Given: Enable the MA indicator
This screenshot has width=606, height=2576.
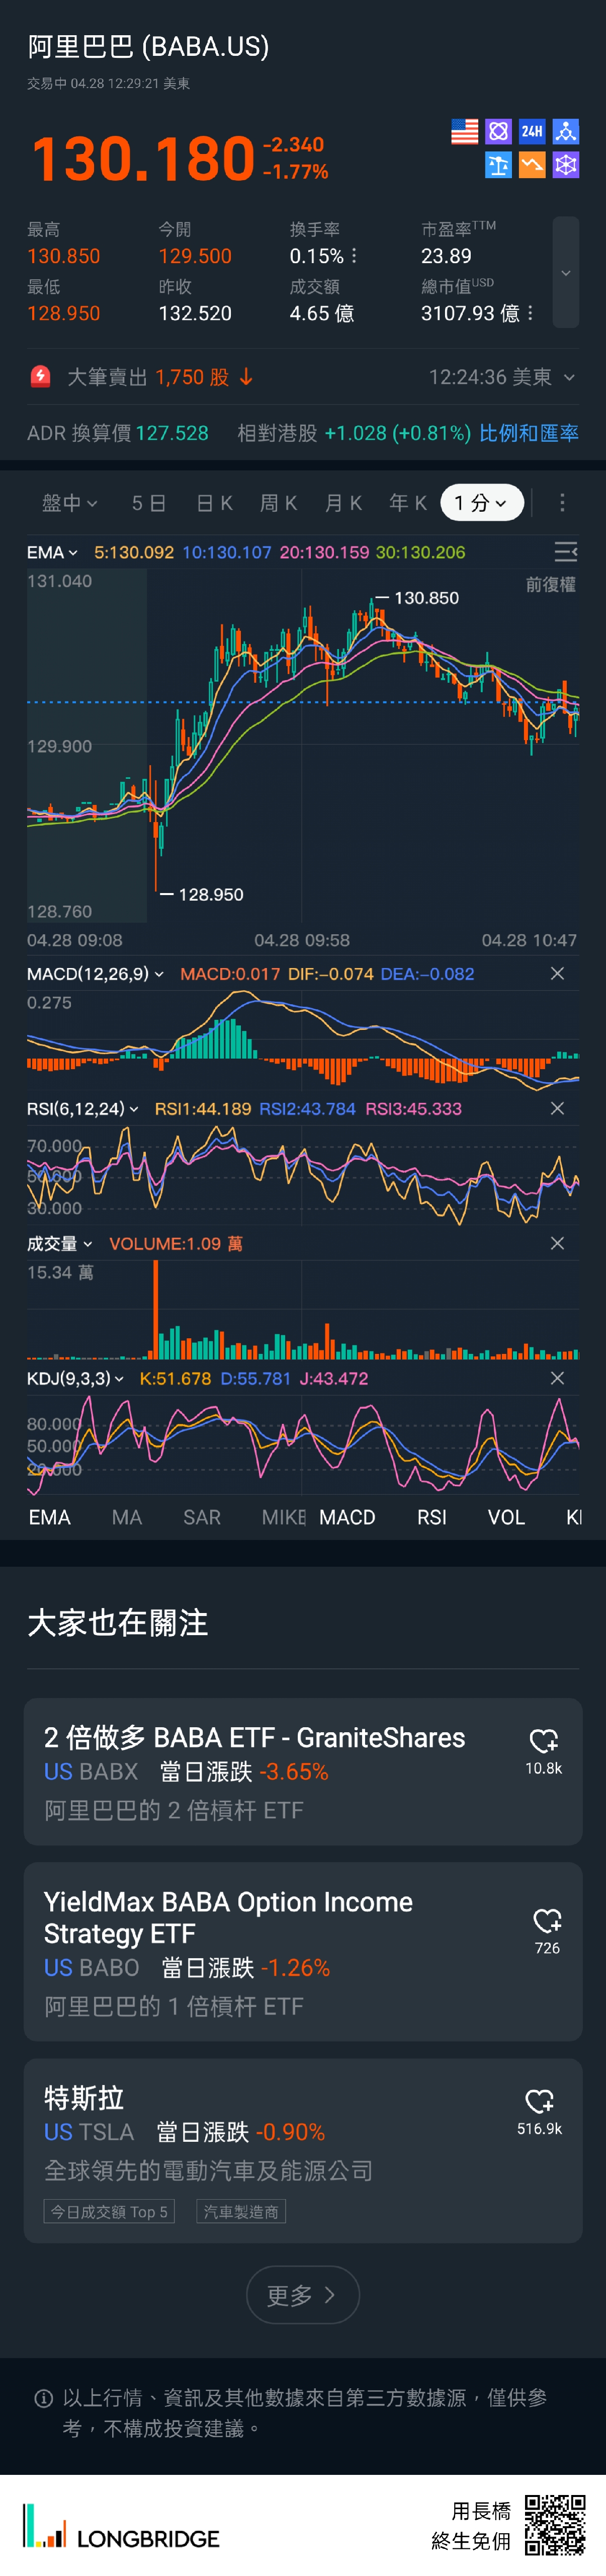Looking at the screenshot, I should (x=127, y=1517).
